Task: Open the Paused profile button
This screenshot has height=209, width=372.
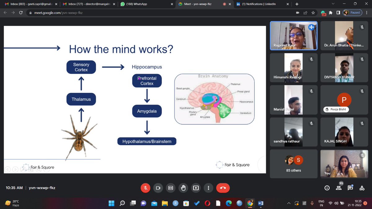Action: pyautogui.click(x=352, y=13)
